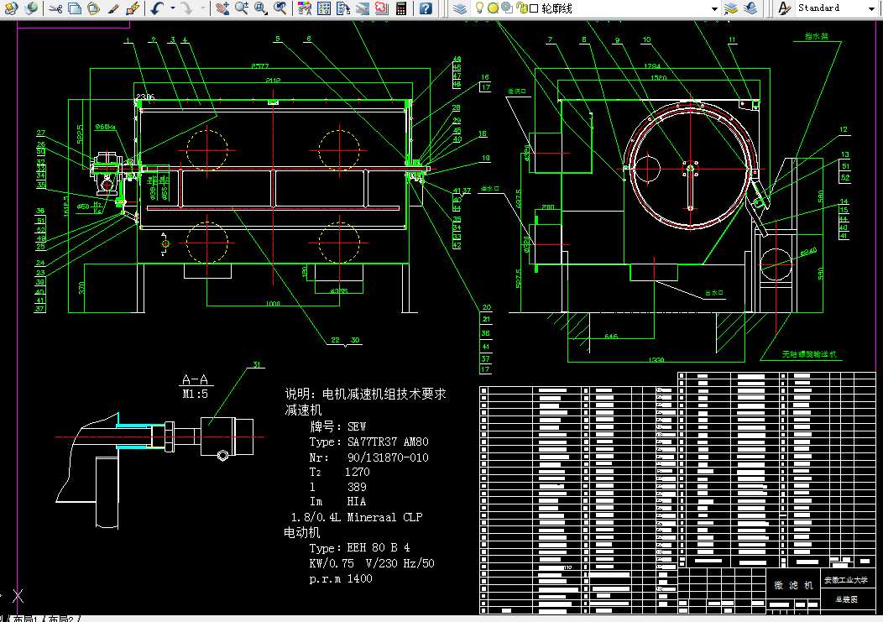Expand the Undo history dropdown arrow
This screenshot has height=622, width=883.
coord(173,8)
